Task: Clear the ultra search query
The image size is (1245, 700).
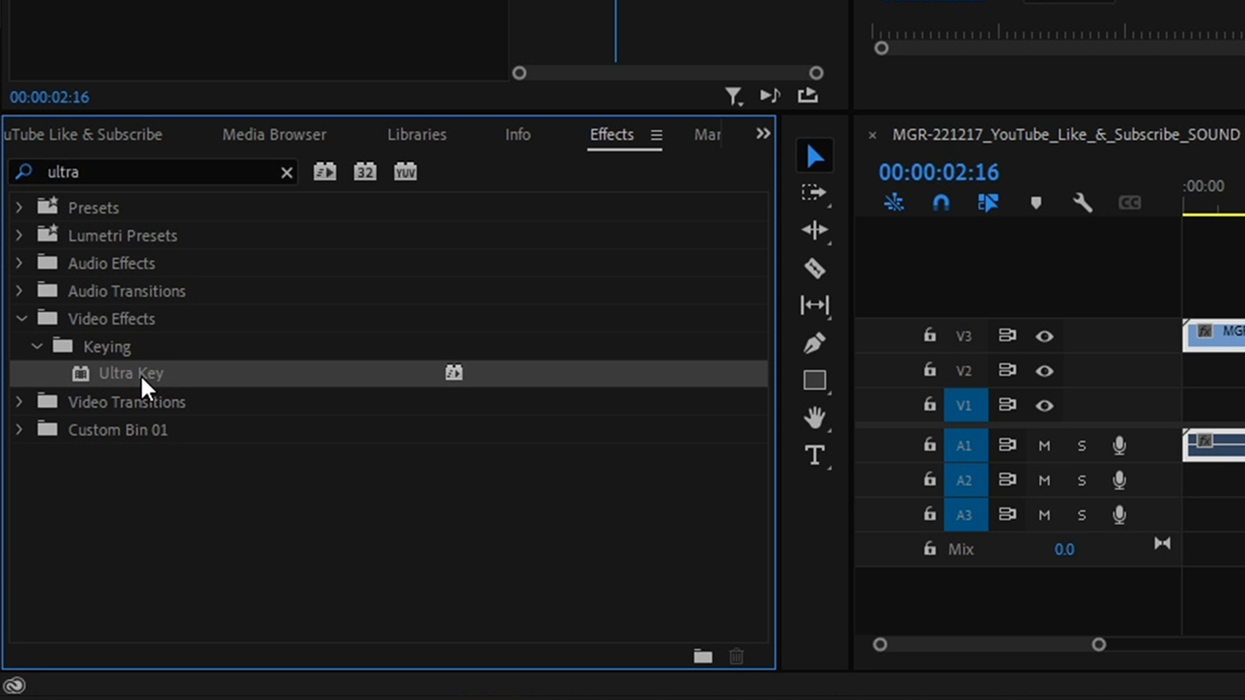Action: 287,172
